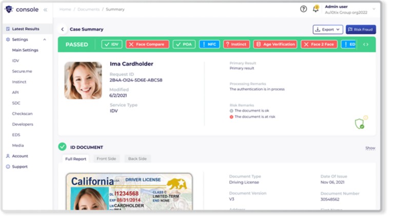394x221 pixels.
Task: Open IDV settings in sidebar
Action: [x=15, y=61]
